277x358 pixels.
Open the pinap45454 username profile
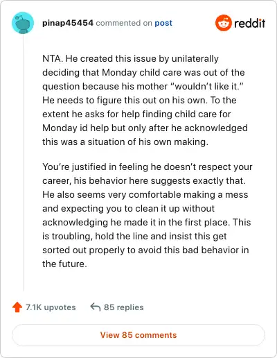coord(68,23)
